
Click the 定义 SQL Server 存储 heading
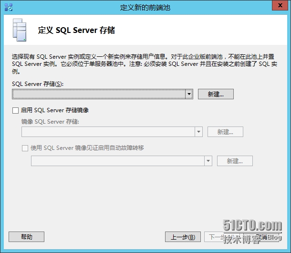click(76, 30)
